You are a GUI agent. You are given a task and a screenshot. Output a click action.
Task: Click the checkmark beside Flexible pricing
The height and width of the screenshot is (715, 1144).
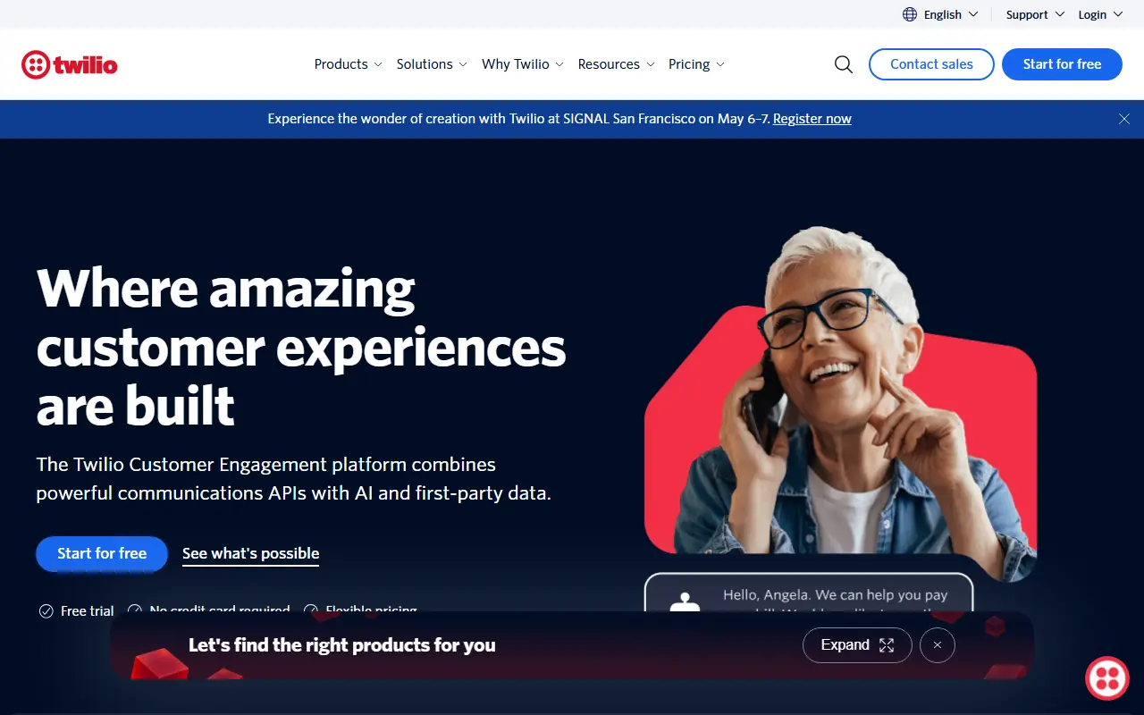click(311, 610)
